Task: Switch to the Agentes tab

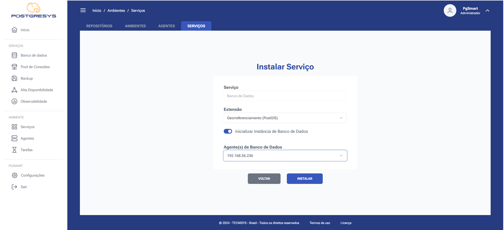Action: [x=166, y=26]
